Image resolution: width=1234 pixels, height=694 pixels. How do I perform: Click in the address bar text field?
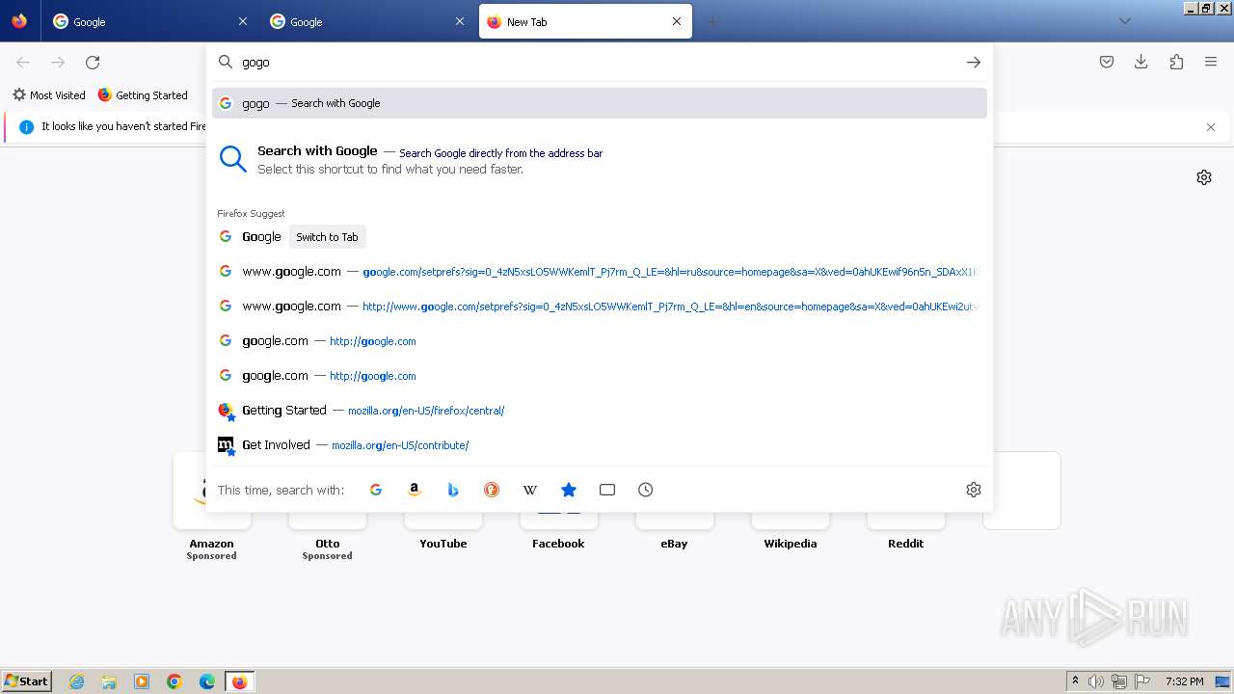pyautogui.click(x=598, y=63)
